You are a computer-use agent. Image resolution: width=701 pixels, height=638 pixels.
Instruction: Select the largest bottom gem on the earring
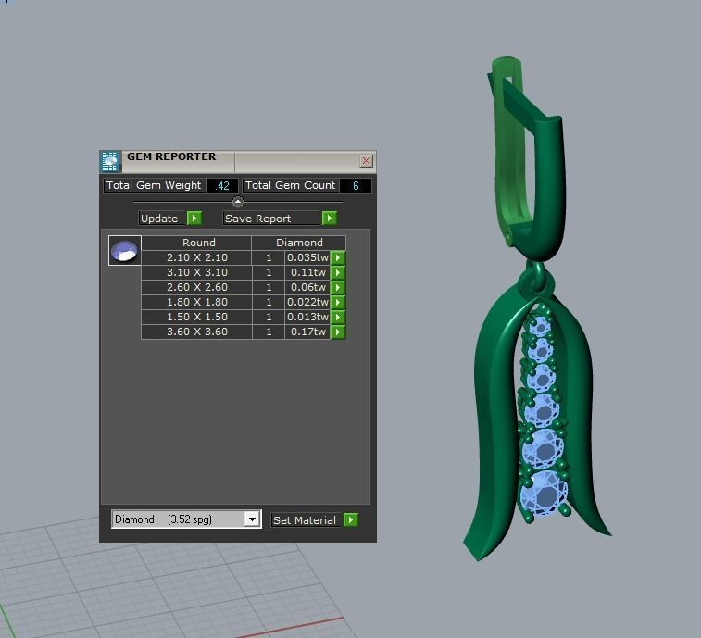545,494
